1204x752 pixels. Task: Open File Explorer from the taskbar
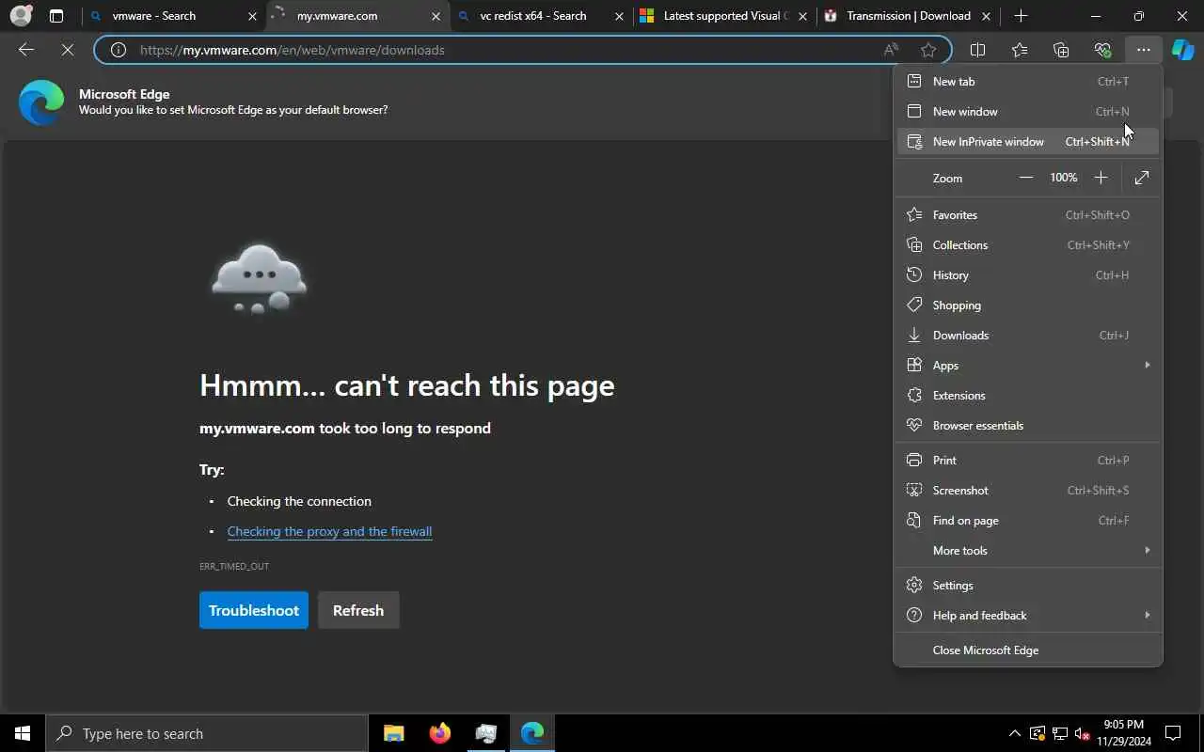tap(393, 733)
